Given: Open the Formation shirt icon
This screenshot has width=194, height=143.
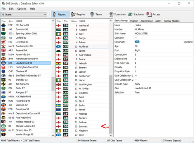Looking at the screenshot, I should click(111, 14).
